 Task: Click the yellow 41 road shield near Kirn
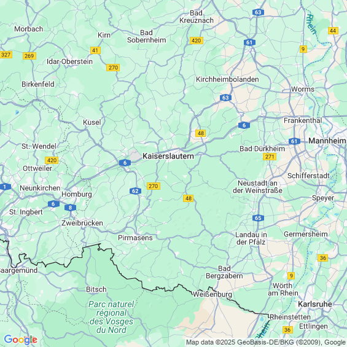coord(95,50)
